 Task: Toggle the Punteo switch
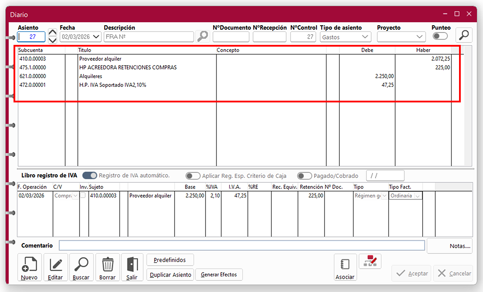440,37
